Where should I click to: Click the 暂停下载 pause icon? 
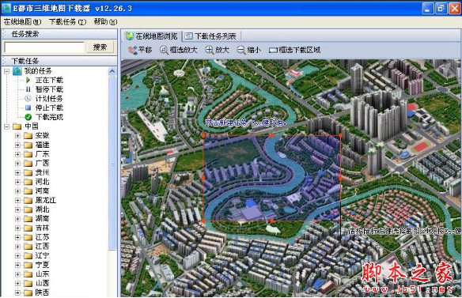point(28,89)
